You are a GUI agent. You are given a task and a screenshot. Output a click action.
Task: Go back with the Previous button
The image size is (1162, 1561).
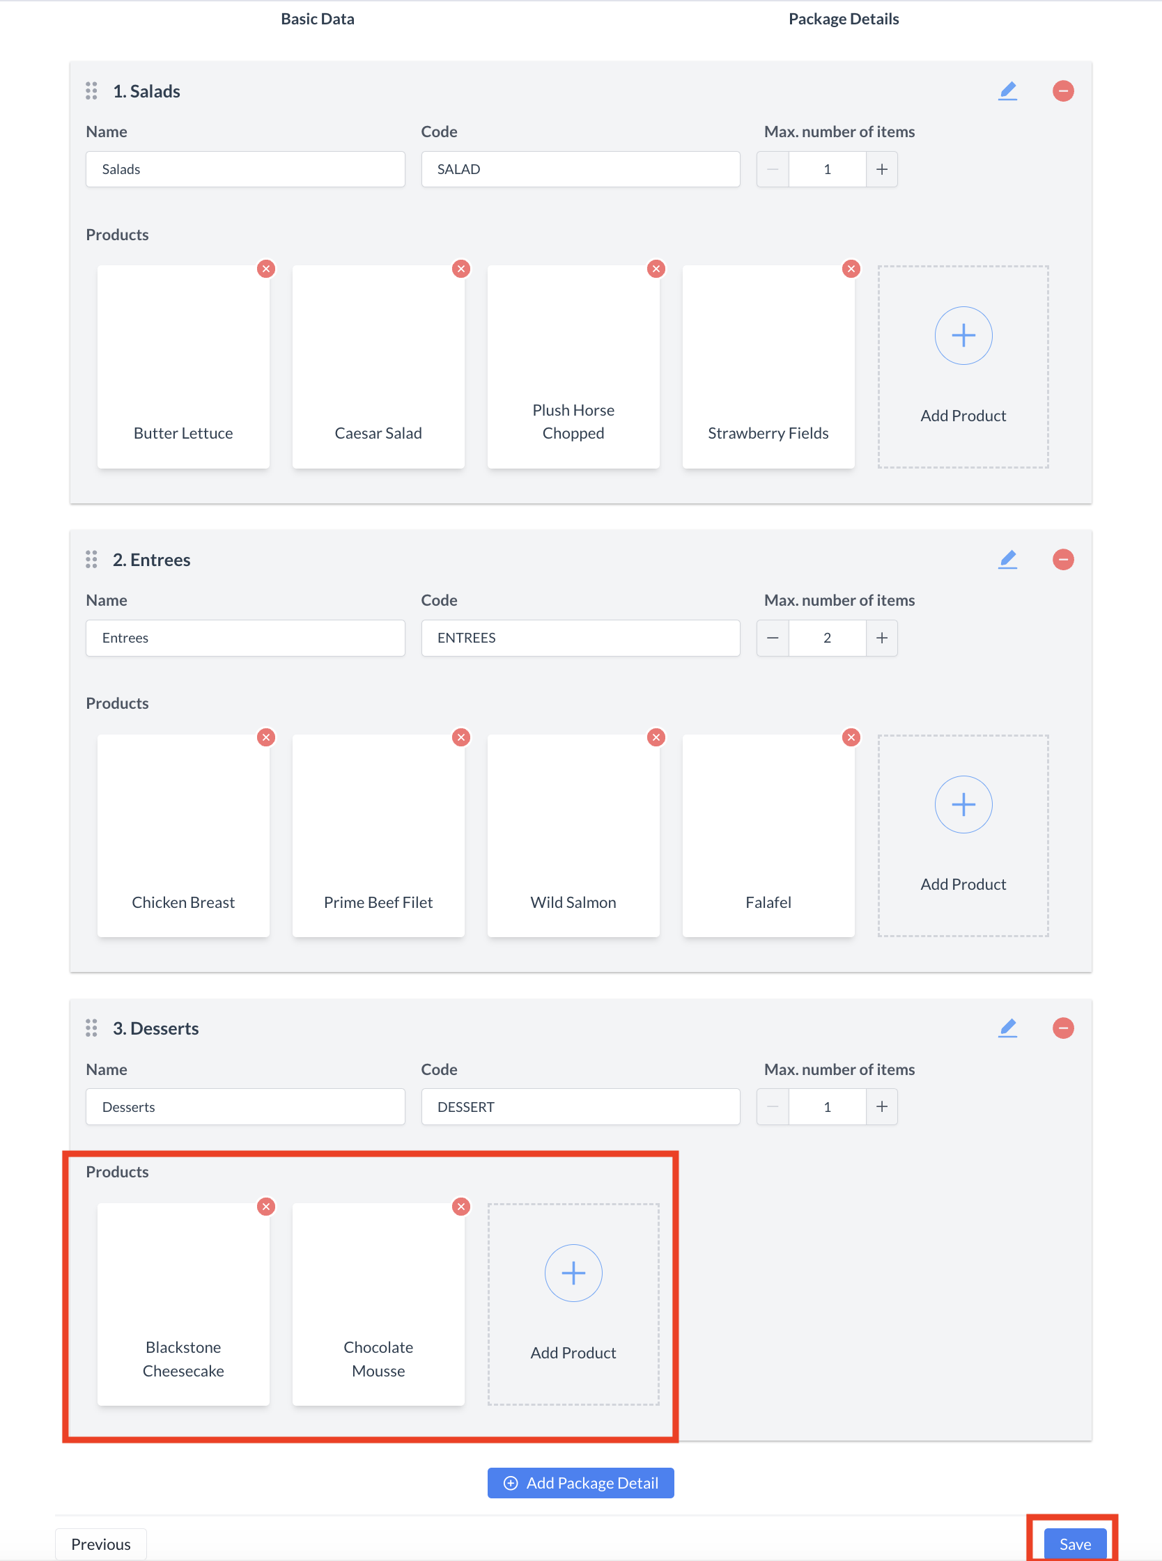pyautogui.click(x=100, y=1544)
